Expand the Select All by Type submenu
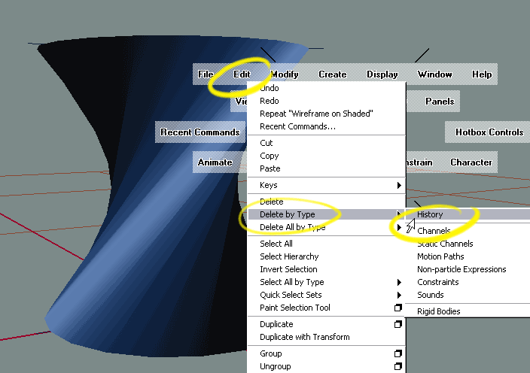 point(398,283)
